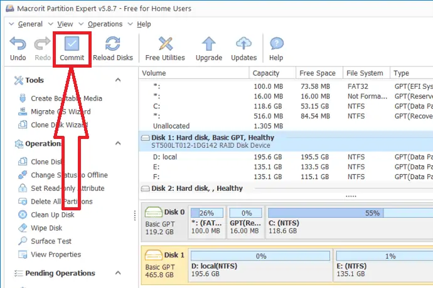
Task: Open the View menu
Action: coord(65,24)
